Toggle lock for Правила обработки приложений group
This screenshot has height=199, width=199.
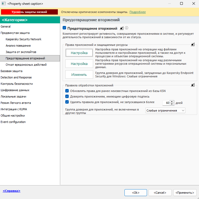(x=193, y=85)
